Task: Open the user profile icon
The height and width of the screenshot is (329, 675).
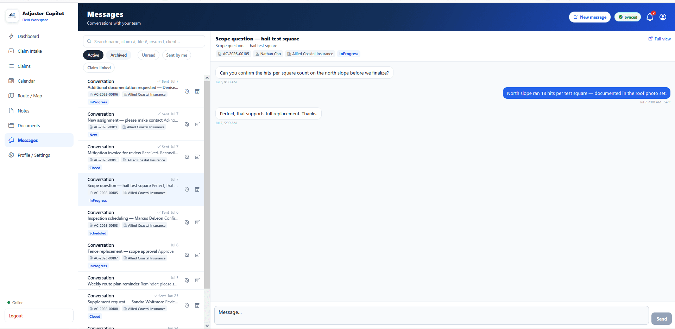Action: point(663,17)
